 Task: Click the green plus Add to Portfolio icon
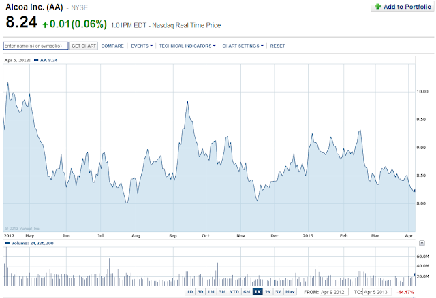coord(377,7)
